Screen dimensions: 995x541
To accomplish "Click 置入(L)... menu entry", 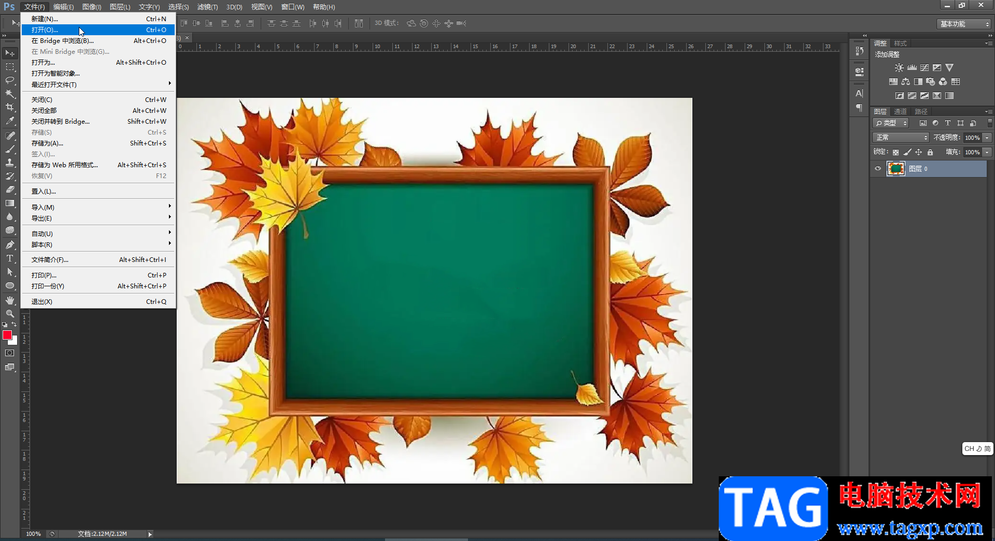I will pos(98,191).
